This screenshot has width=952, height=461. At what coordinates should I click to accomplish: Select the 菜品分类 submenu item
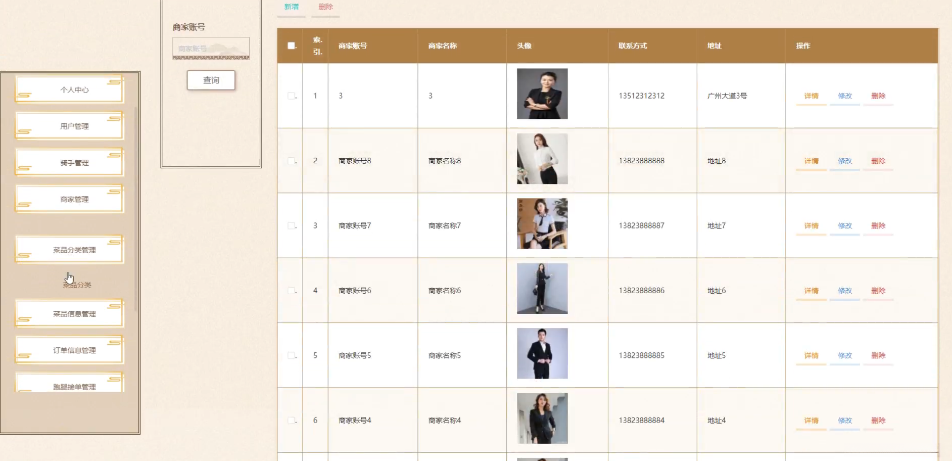click(x=77, y=285)
